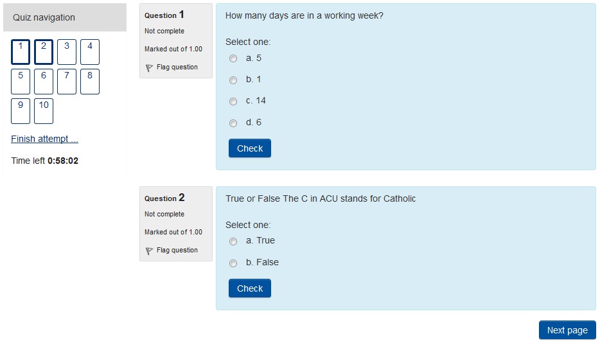The image size is (600, 343).
Task: Open the Finish attempt link
Action: 44,139
